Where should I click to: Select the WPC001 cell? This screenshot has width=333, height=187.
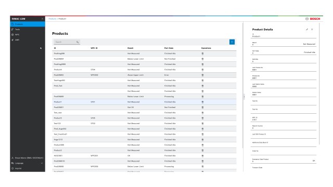coord(95,156)
